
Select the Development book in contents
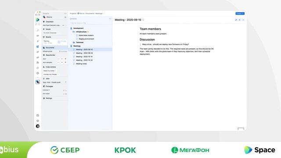[78, 28]
